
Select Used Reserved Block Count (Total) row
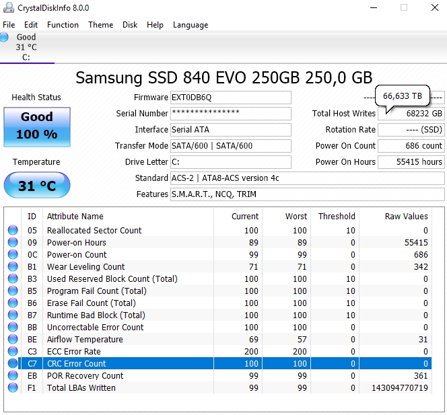[x=218, y=278]
